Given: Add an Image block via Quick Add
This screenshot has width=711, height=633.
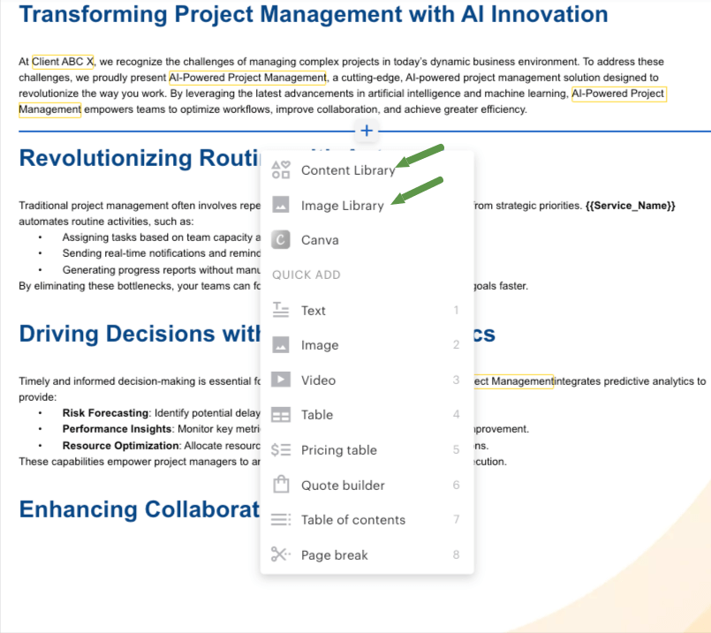Looking at the screenshot, I should click(x=367, y=345).
